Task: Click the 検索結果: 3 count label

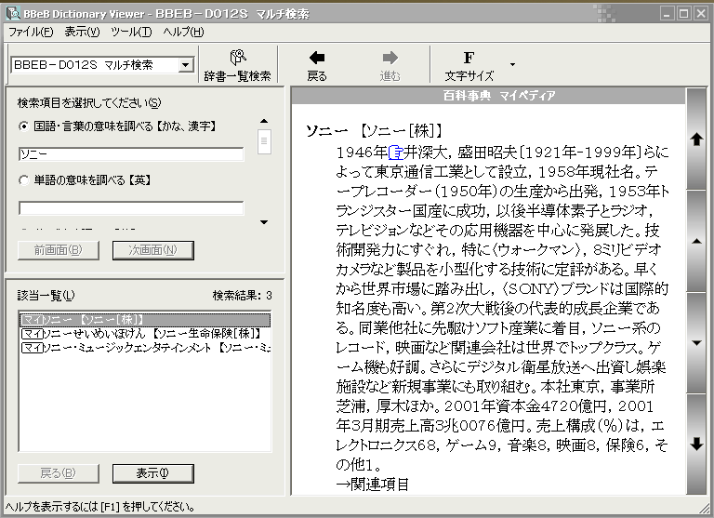Action: (243, 296)
